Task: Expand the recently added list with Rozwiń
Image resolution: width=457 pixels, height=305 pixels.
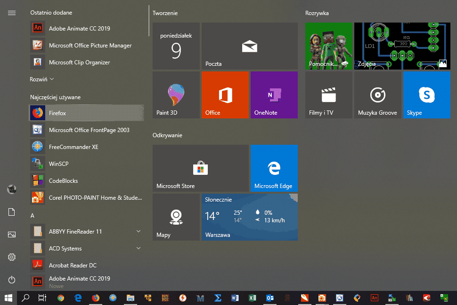Action: tap(42, 79)
